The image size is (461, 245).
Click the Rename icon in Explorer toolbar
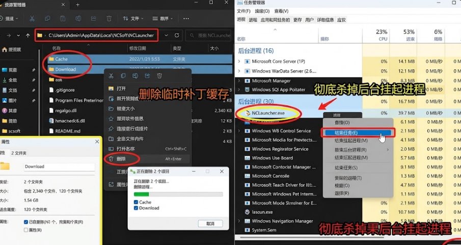pyautogui.click(x=78, y=18)
